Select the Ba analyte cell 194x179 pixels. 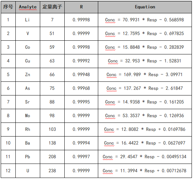(28, 143)
